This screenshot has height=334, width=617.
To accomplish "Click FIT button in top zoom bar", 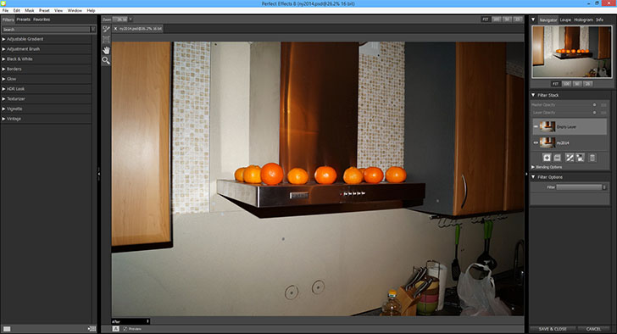I will (486, 19).
